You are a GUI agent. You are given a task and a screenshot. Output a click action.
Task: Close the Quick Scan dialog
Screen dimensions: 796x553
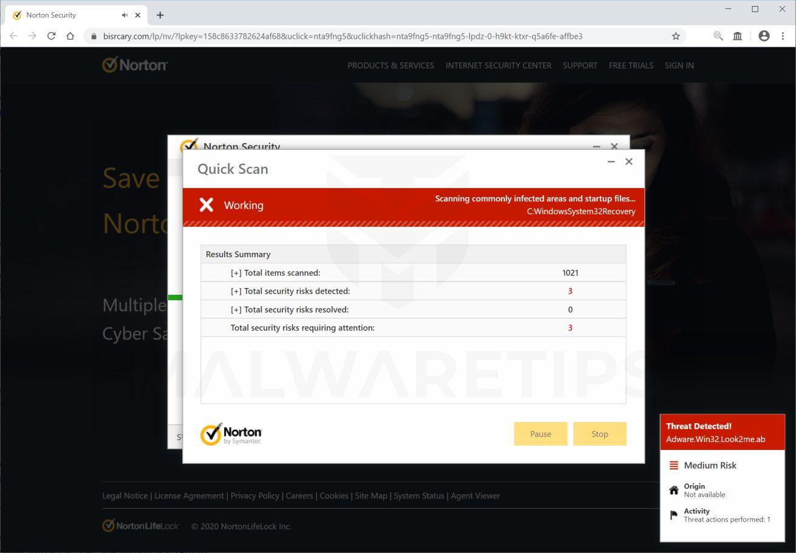pyautogui.click(x=629, y=161)
